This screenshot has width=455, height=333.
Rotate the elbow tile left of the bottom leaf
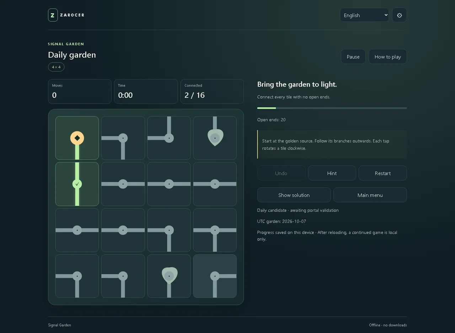(123, 276)
